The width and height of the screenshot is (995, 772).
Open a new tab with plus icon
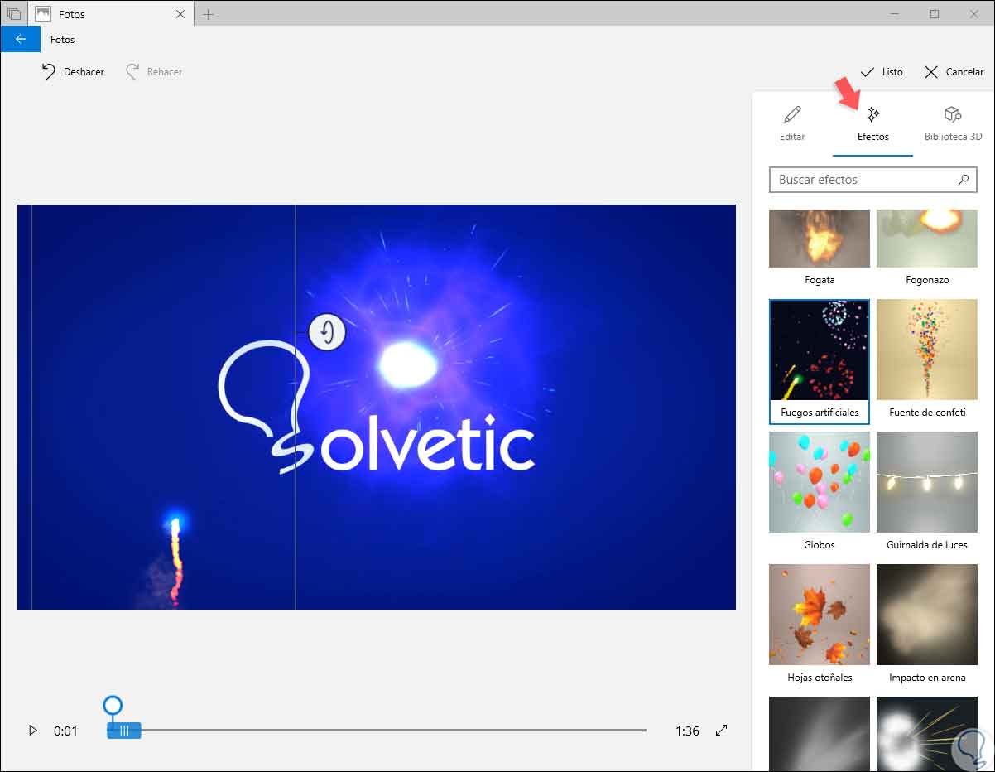(208, 14)
